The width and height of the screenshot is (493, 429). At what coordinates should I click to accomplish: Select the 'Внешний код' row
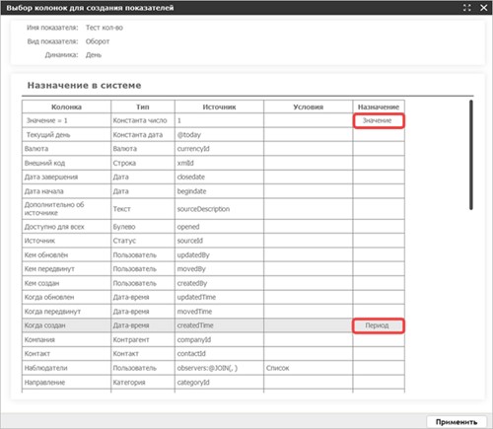coord(213,163)
